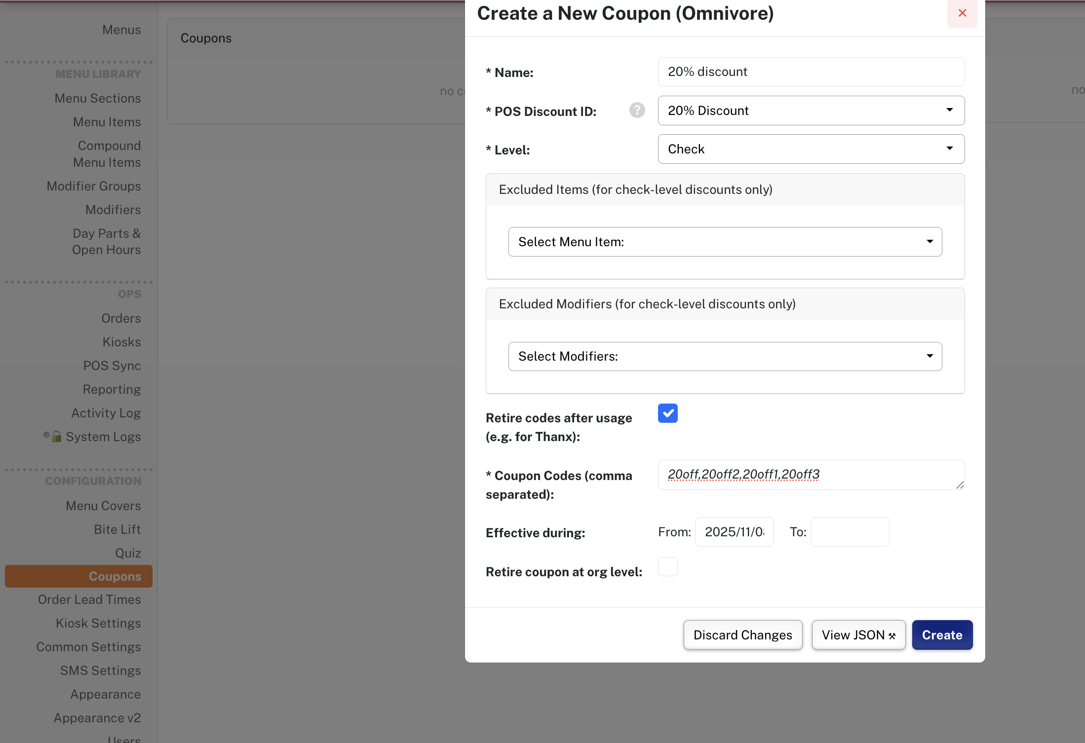Go to Menu Covers page
This screenshot has height=743, width=1085.
pyautogui.click(x=103, y=506)
